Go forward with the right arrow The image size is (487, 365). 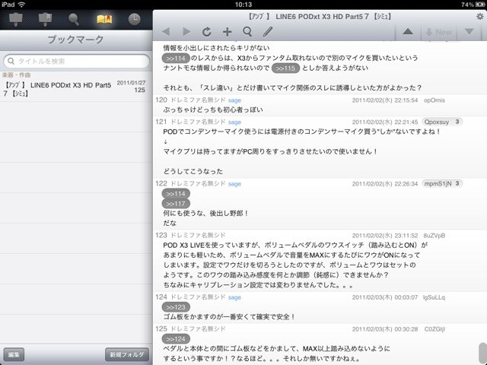click(x=186, y=31)
